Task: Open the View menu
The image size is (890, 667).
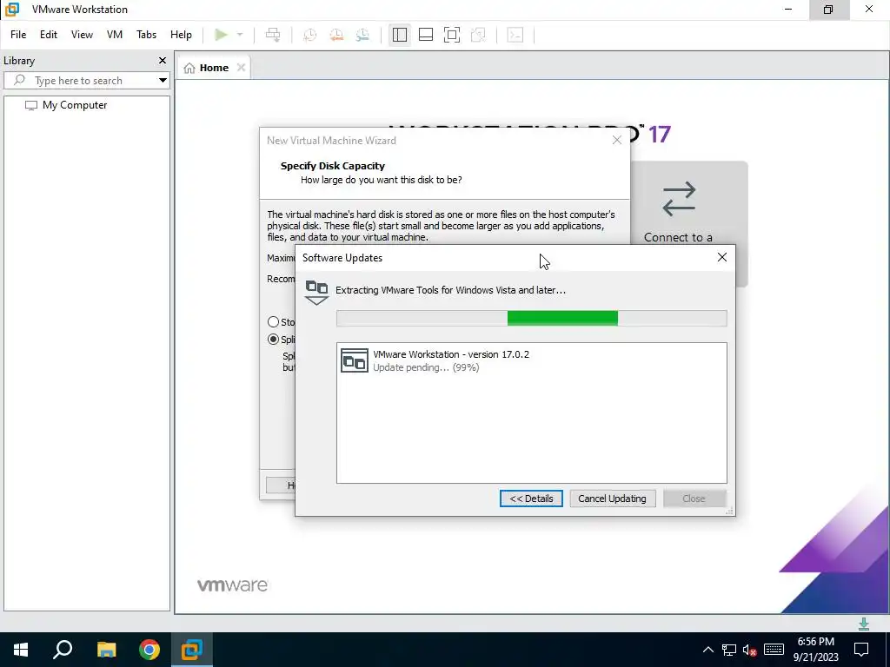Action: point(82,35)
